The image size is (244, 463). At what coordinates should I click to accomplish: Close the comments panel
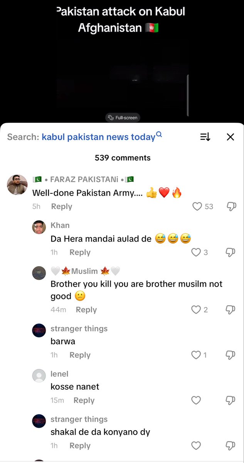tap(231, 137)
